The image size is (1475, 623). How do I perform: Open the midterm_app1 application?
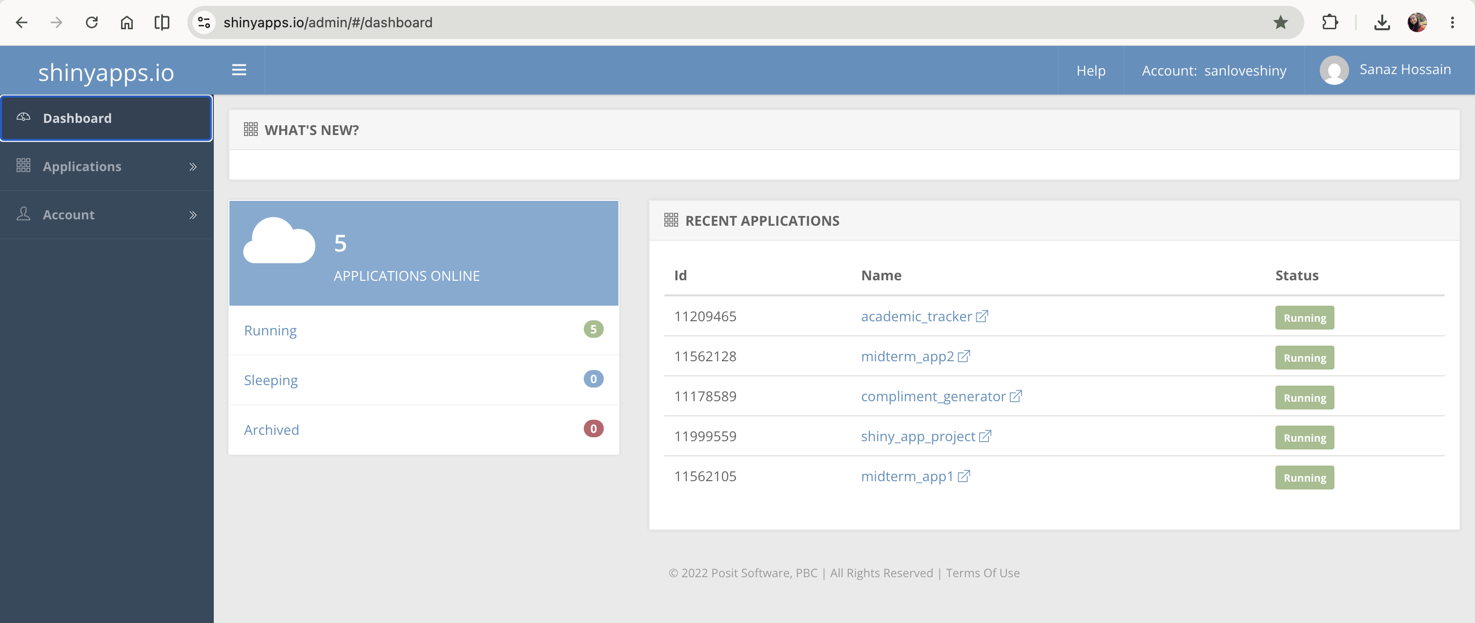tap(907, 477)
